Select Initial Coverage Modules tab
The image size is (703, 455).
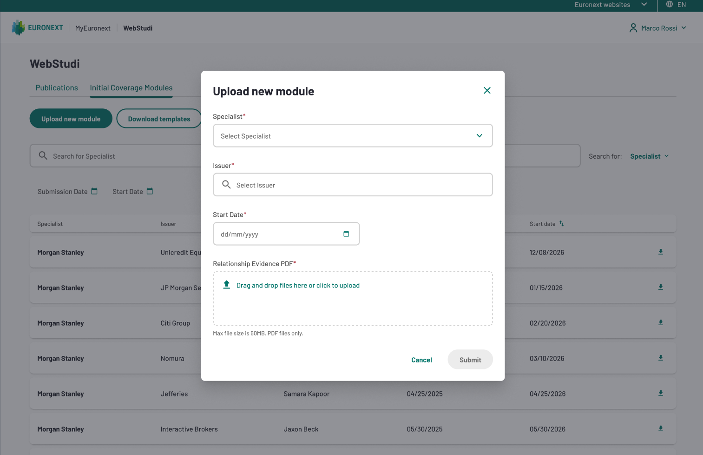pos(131,88)
